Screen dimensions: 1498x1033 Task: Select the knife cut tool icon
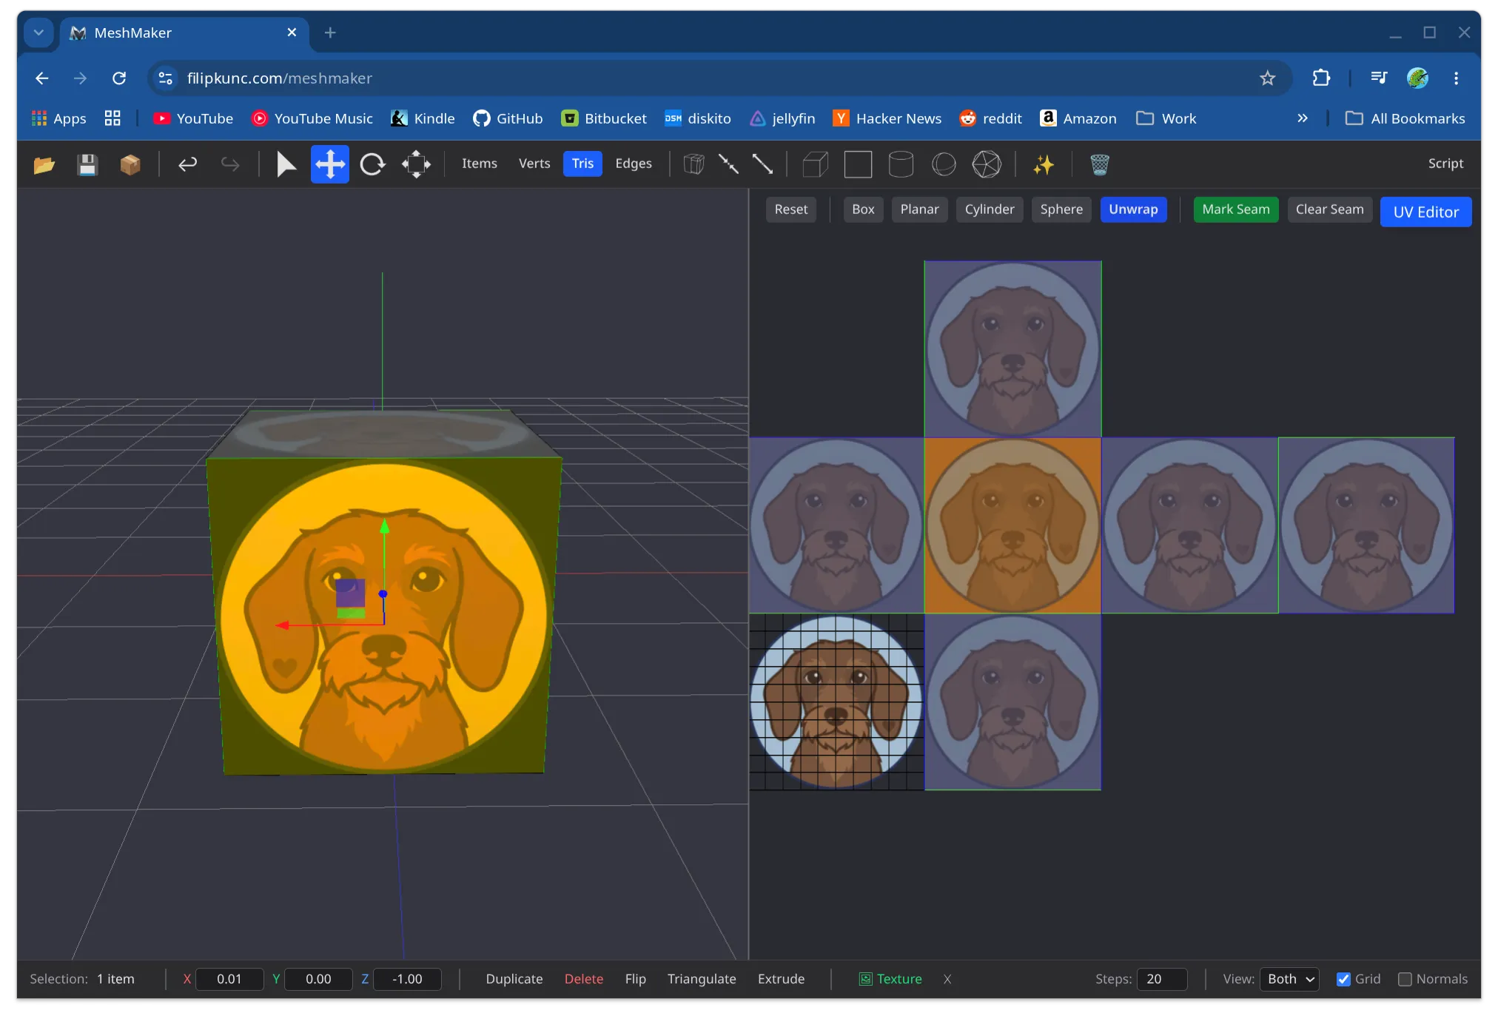click(x=728, y=164)
